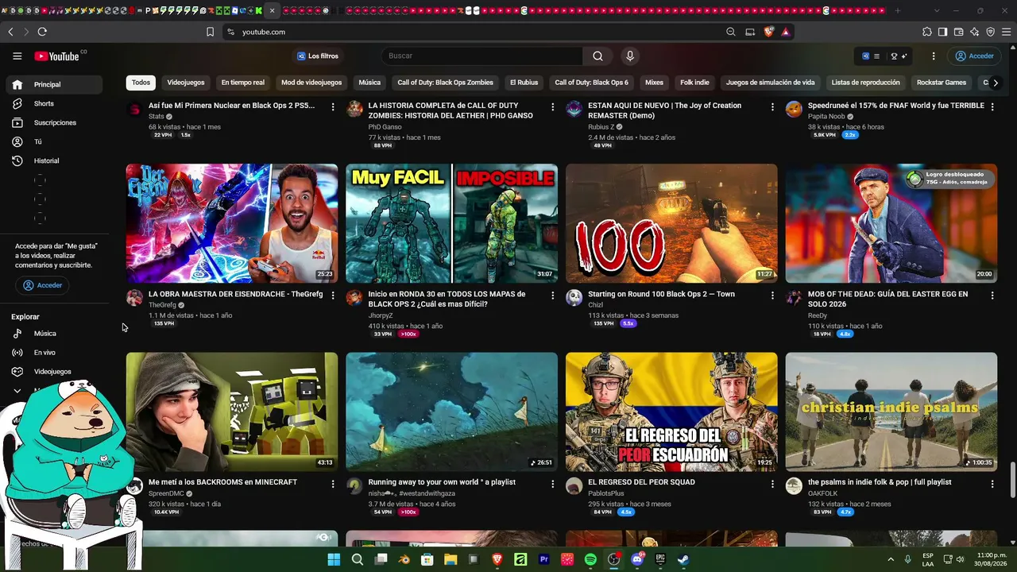Viewport: 1017px width, 572px height.
Task: Expand more Explorar items chevron
Action: tap(17, 391)
